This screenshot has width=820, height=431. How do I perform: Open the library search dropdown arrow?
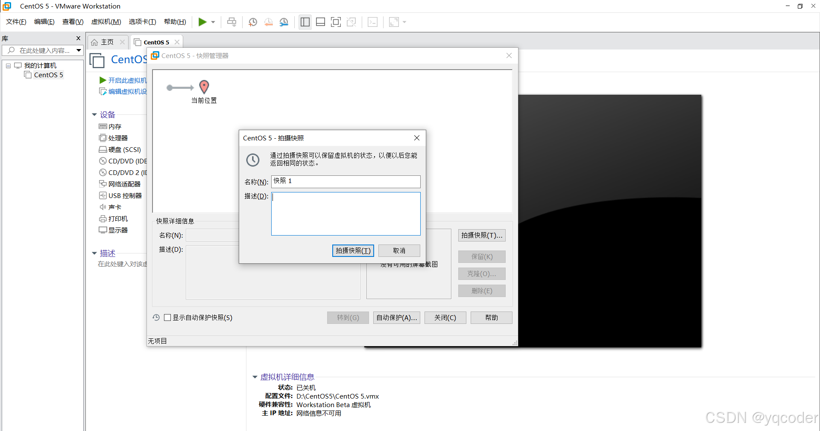point(79,50)
